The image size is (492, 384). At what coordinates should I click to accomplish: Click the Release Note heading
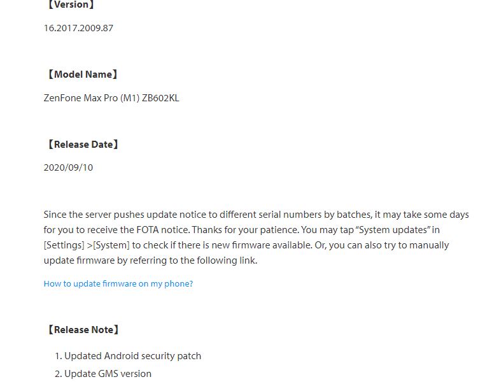tap(82, 330)
